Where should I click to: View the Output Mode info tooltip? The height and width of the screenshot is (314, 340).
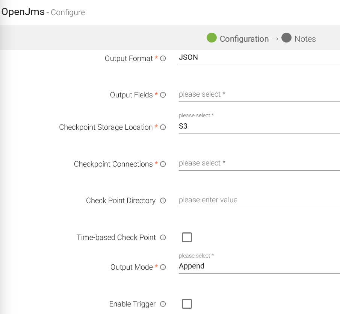163,267
